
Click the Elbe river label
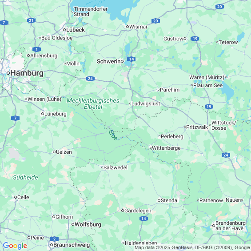tap(113, 135)
